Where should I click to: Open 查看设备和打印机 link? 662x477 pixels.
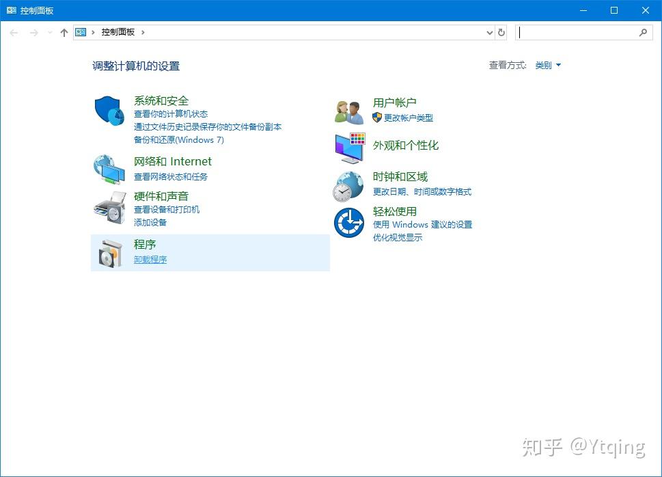167,210
